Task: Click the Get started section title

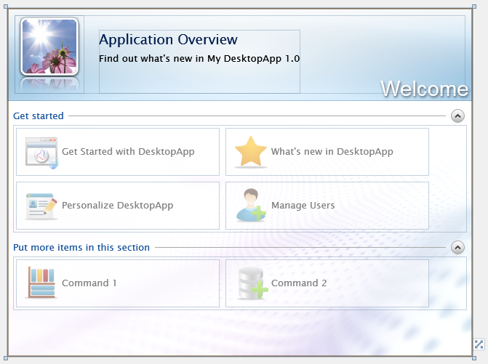Action: (x=39, y=116)
